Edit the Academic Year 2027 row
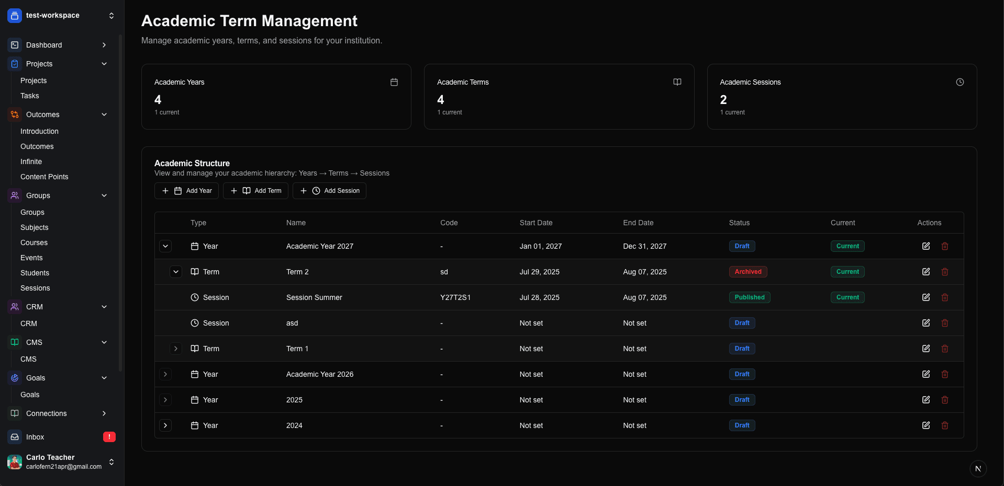The height and width of the screenshot is (486, 1004). click(925, 246)
